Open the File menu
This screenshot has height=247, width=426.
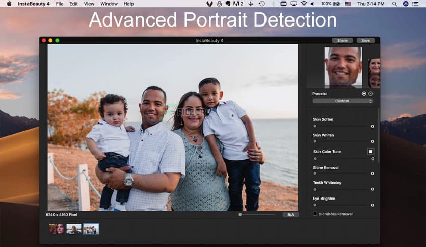60,4
